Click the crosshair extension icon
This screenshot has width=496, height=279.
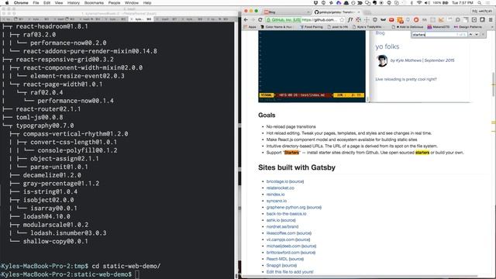coord(367,19)
